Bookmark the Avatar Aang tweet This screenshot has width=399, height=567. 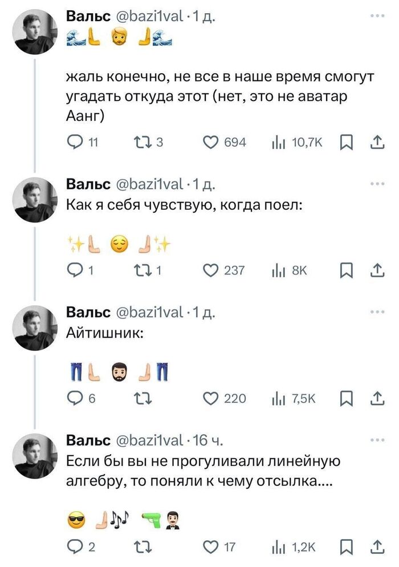click(346, 142)
